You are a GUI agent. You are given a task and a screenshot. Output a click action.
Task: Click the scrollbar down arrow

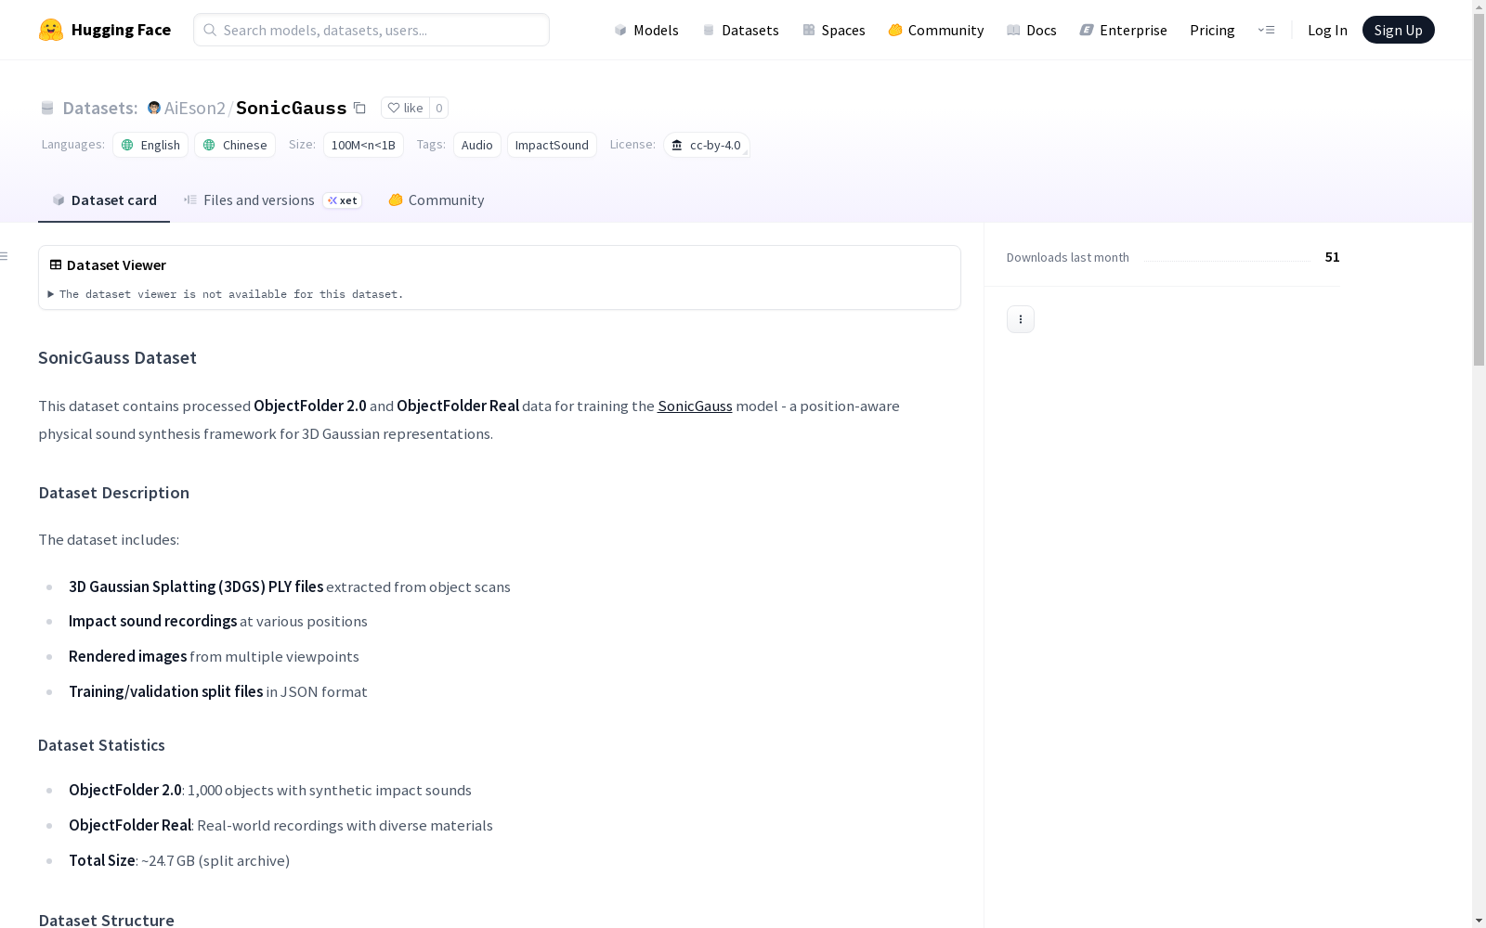point(1479,921)
